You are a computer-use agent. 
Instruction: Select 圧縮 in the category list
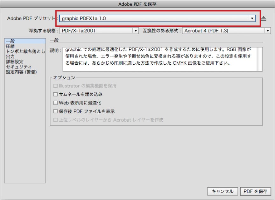(10, 46)
